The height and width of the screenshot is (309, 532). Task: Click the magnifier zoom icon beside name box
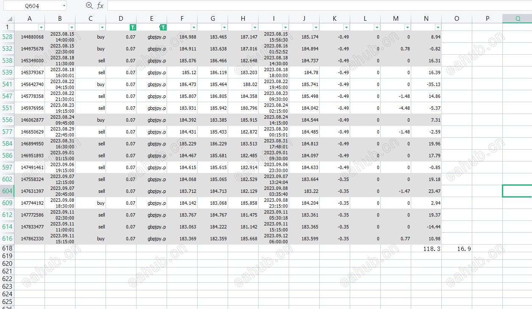[x=89, y=6]
